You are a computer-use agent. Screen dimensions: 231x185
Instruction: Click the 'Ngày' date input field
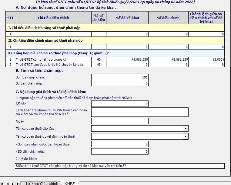point(120,121)
